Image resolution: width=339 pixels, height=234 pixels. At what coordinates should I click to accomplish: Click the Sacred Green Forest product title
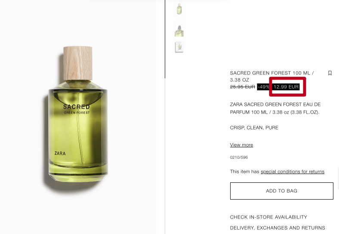tap(272, 76)
